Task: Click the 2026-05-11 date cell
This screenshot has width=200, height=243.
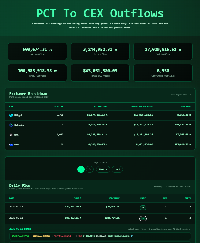Action: 16,218
